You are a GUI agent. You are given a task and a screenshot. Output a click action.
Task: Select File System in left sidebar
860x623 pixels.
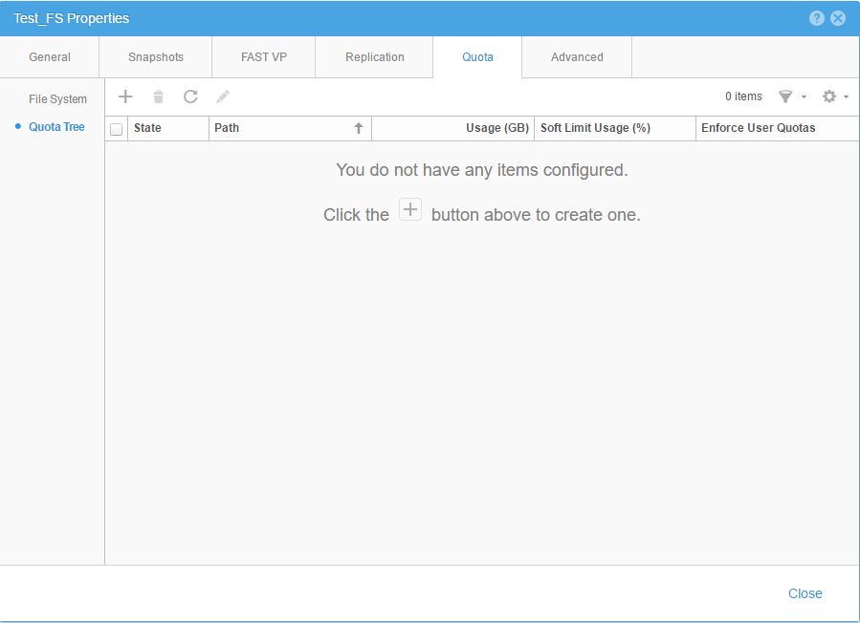(57, 99)
